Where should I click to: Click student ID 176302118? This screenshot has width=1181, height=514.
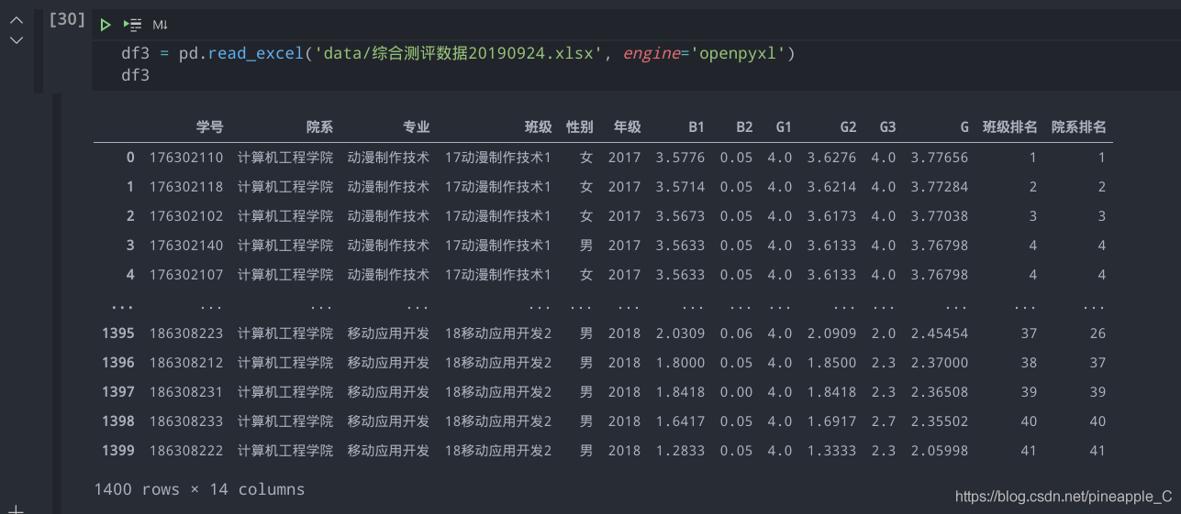186,187
